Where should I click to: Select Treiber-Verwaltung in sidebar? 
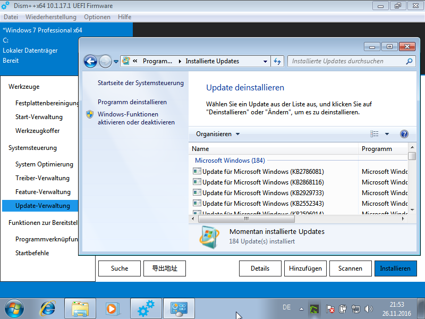[42, 178]
